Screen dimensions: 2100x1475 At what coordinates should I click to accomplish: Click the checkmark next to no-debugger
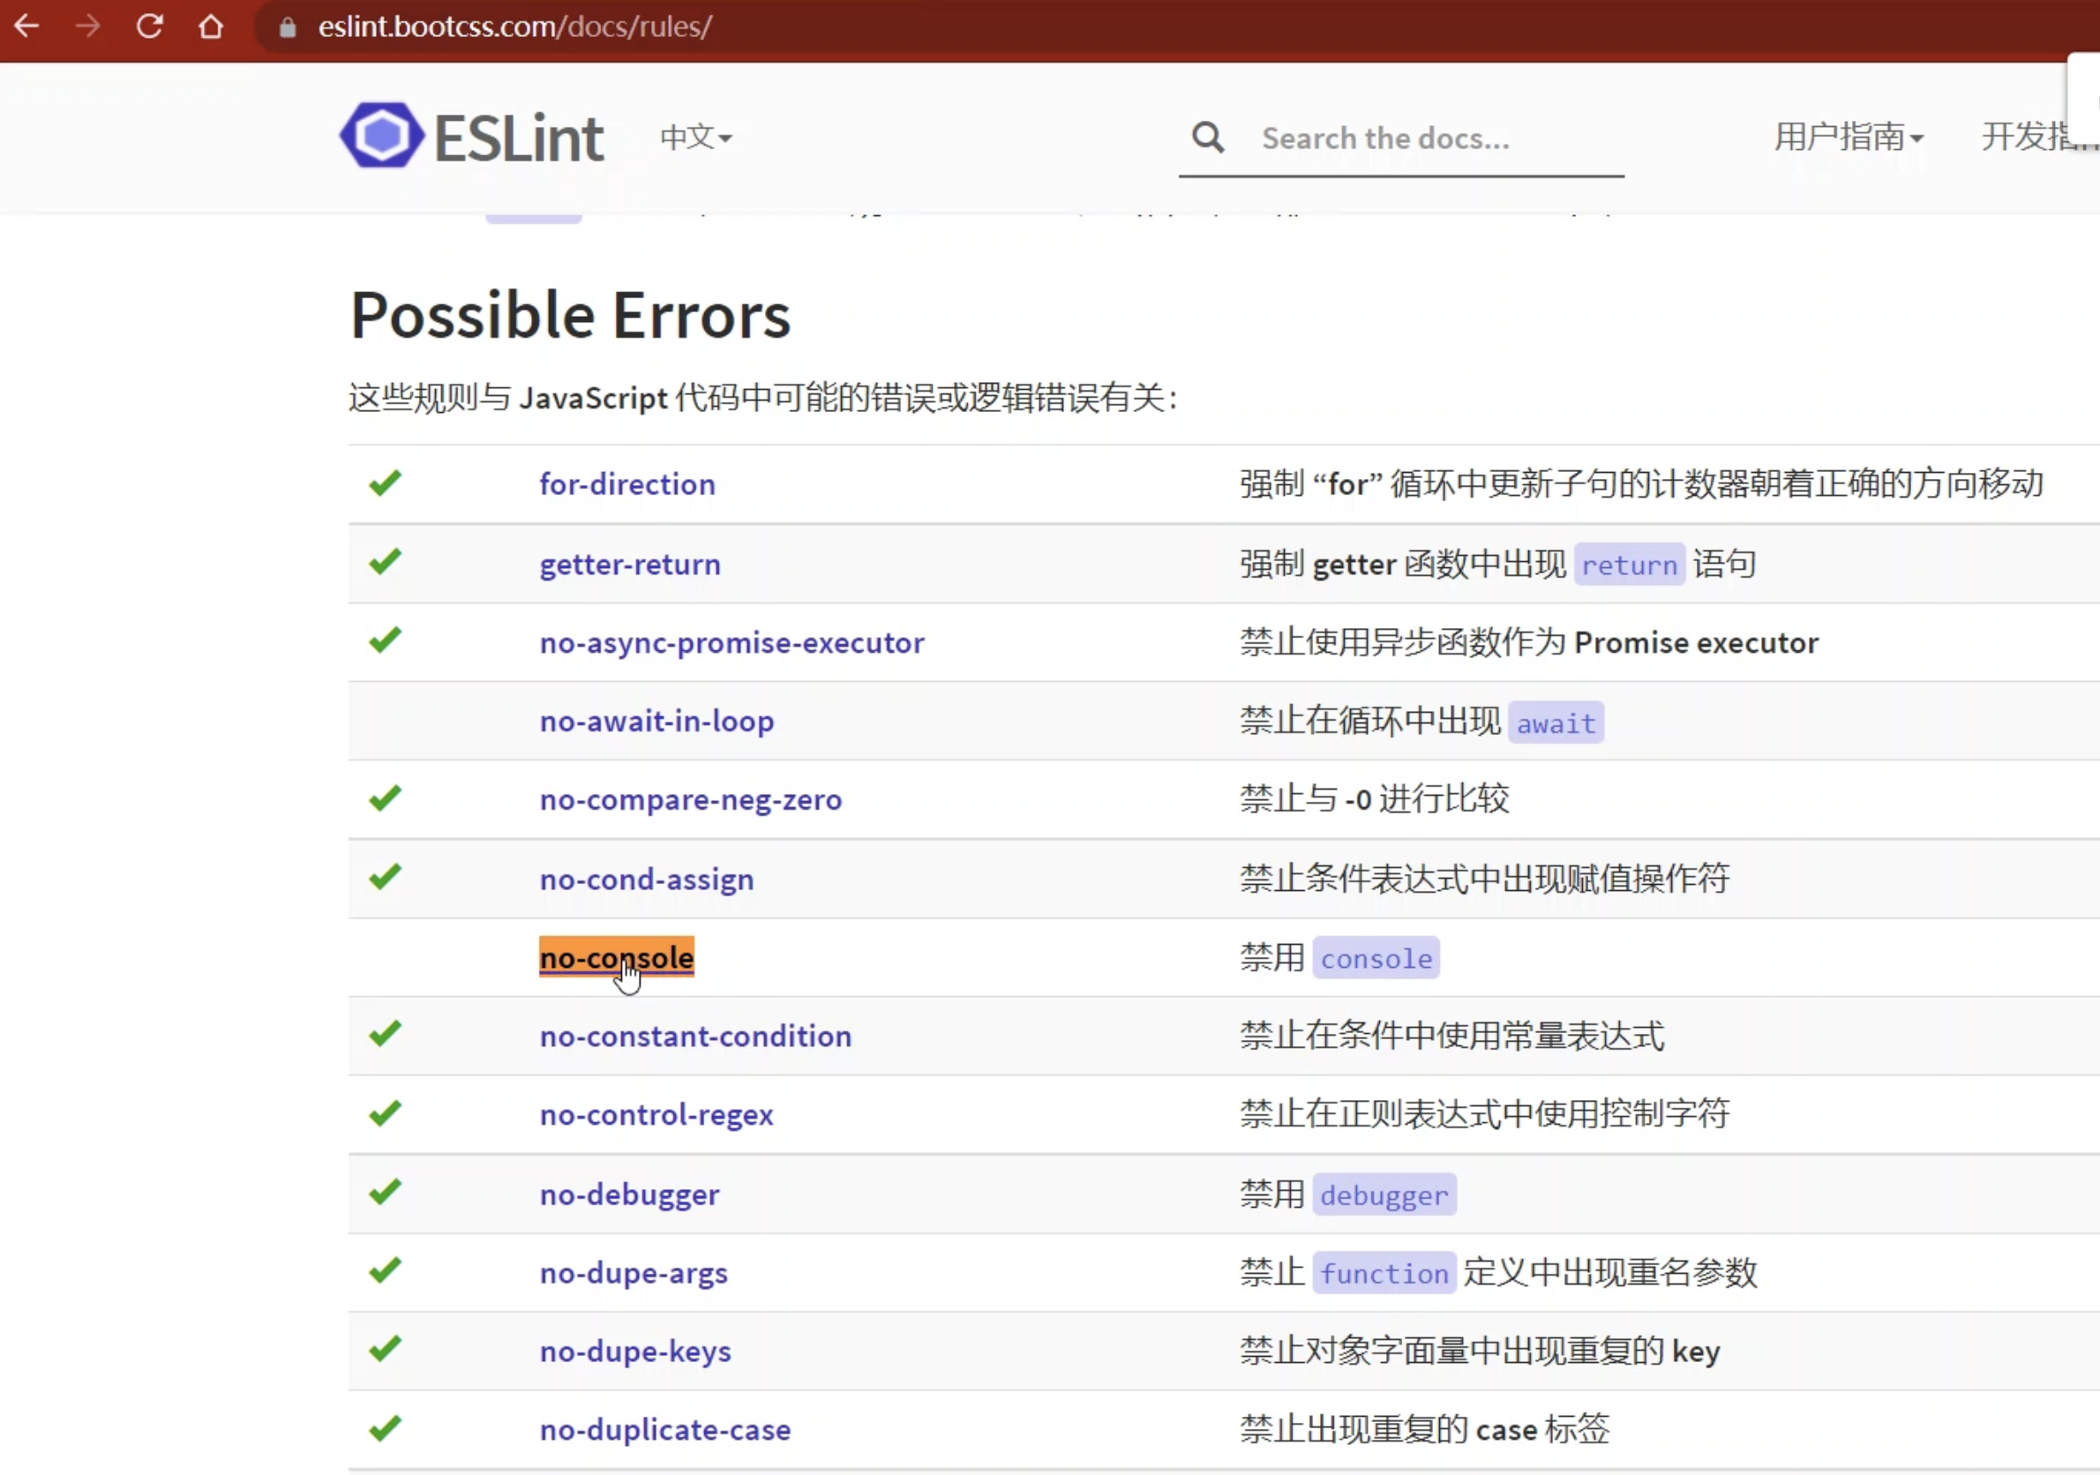pos(385,1193)
